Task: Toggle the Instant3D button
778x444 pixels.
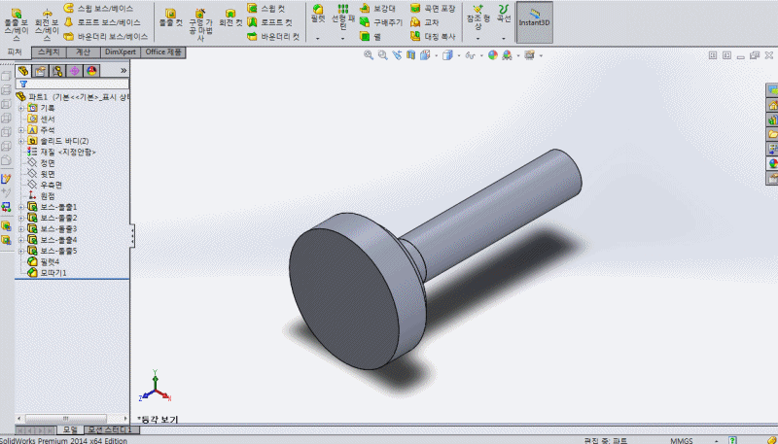Action: pos(534,21)
